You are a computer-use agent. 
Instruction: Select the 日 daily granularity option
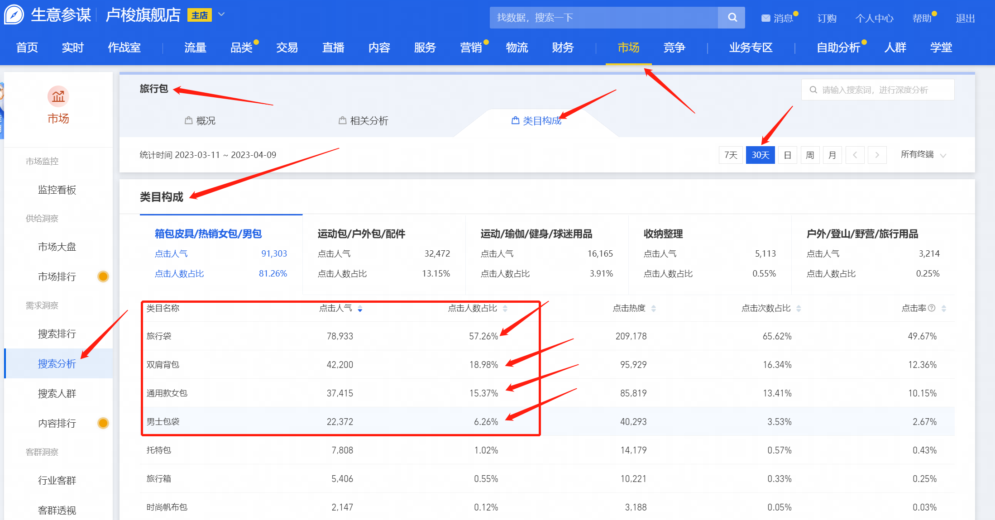[787, 155]
